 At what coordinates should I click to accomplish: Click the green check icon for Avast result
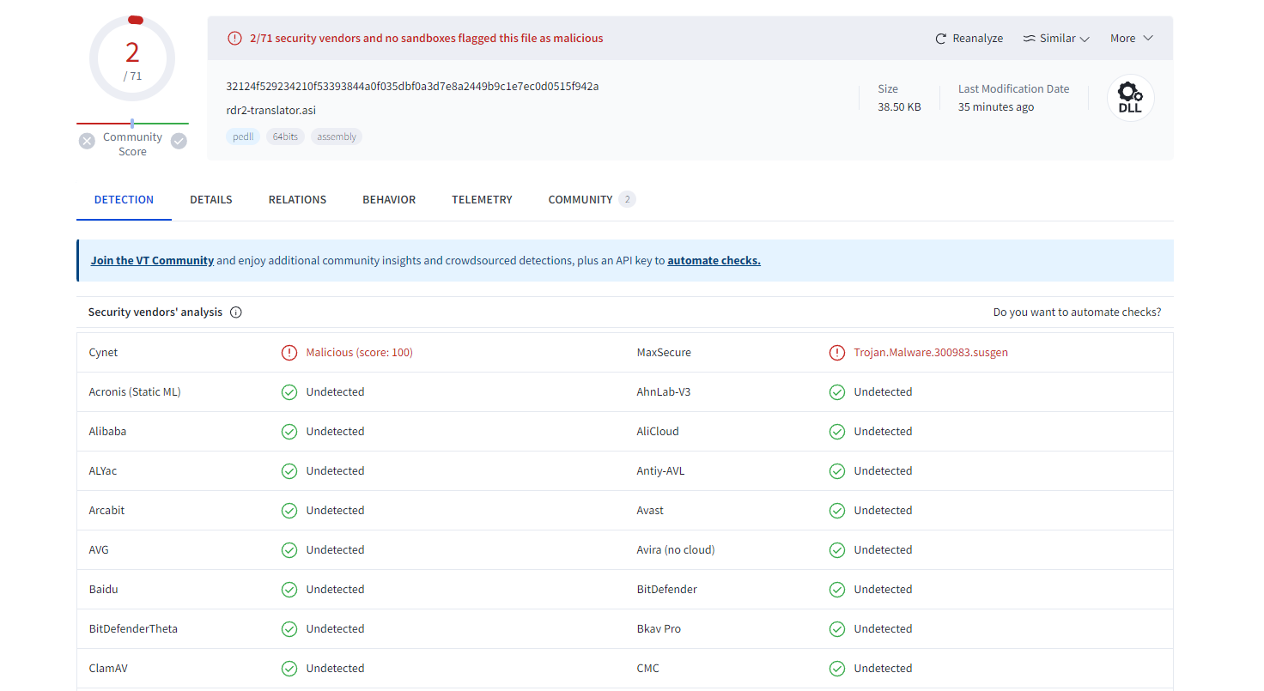[837, 511]
